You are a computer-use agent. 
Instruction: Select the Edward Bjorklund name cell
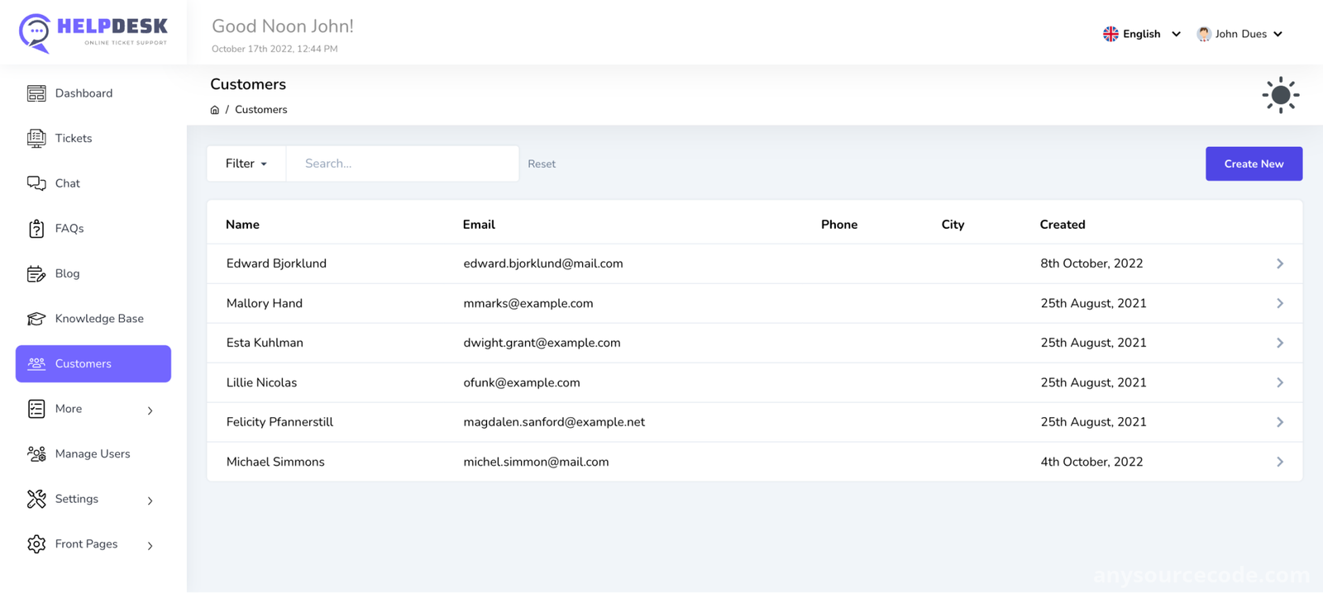pos(276,263)
